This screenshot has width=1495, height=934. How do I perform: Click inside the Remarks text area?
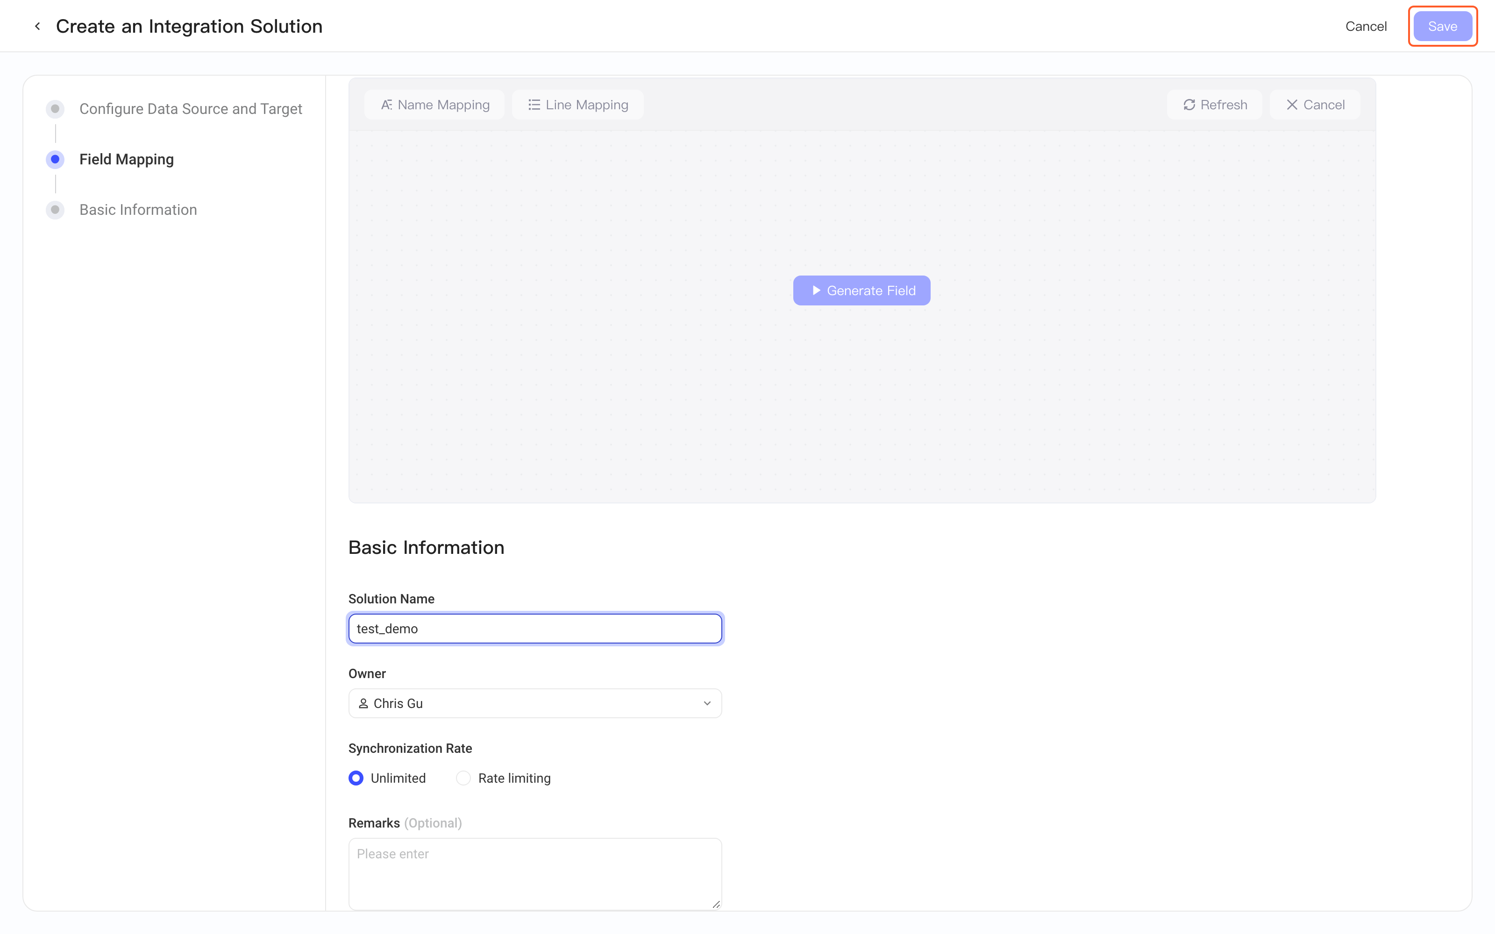(x=535, y=873)
